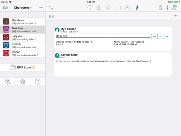This screenshot has height=136, width=181.
Task: Tap the sample note body text
Action: 104,61
